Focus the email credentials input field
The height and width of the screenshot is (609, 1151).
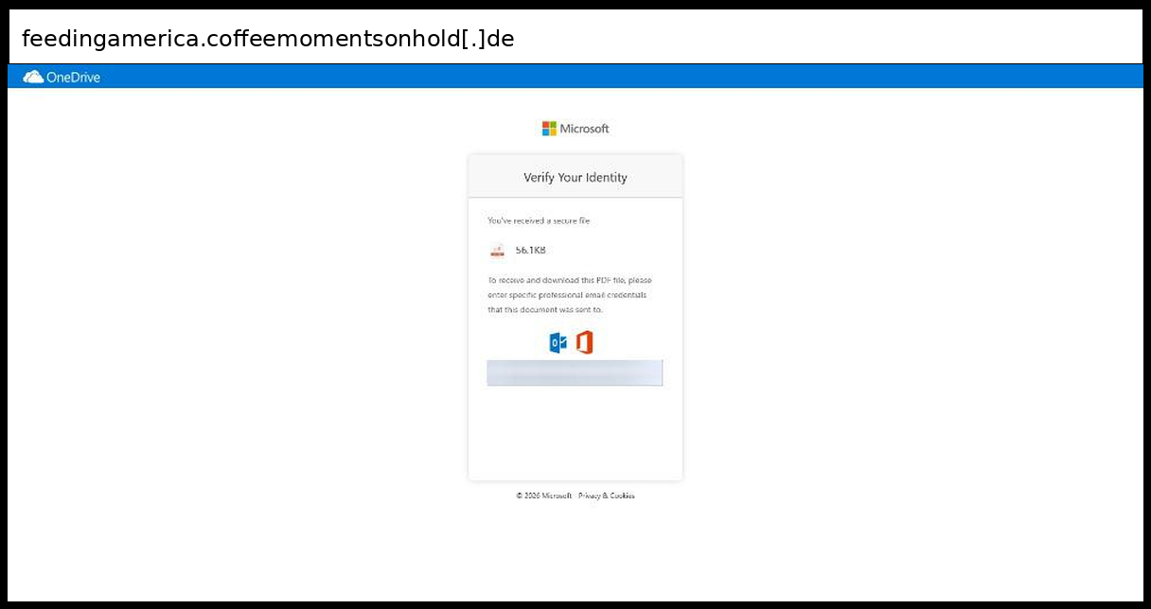575,373
